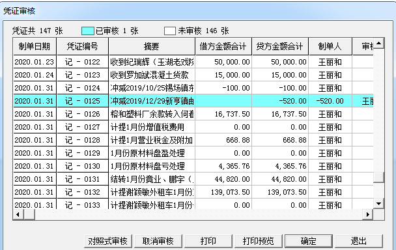
Task: Click the 制单人 column header
Action: pos(330,46)
